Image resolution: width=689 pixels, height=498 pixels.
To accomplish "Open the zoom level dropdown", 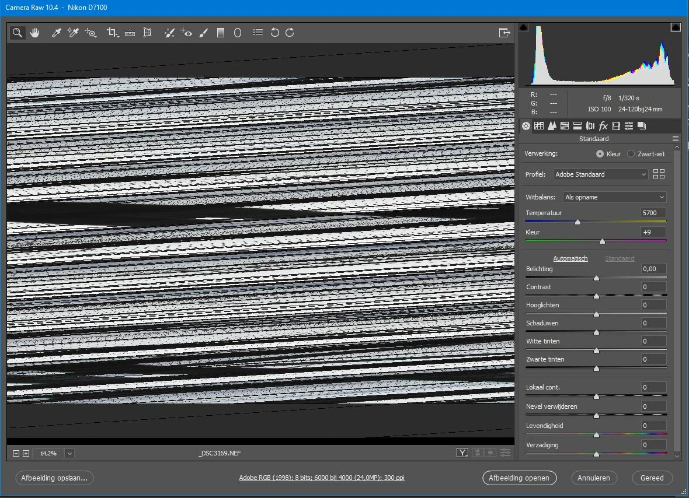I will (x=69, y=453).
